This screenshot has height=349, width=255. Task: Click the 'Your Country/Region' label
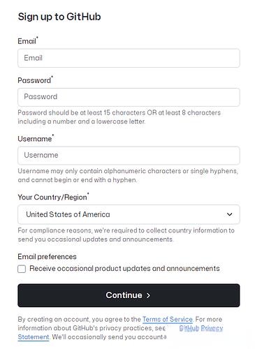[x=52, y=197]
